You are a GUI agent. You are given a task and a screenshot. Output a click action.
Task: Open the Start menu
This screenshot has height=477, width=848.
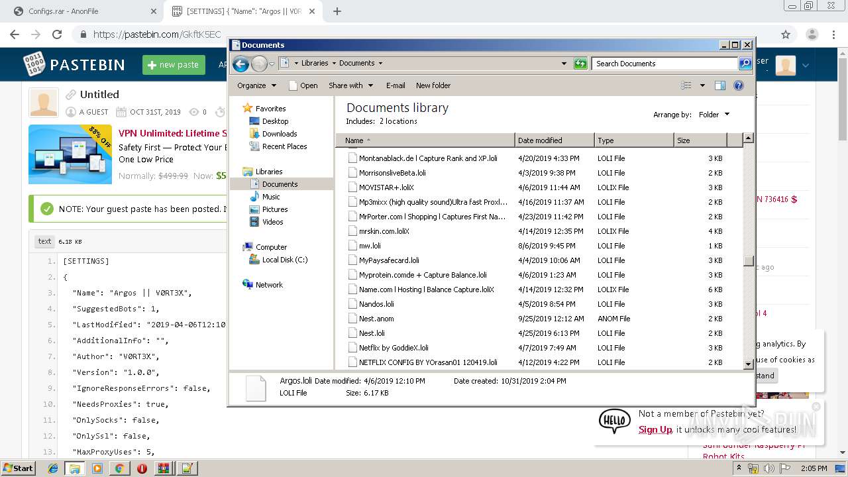(18, 468)
